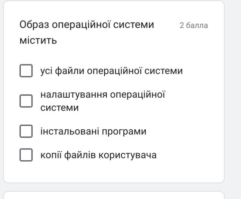Click the gray page background beside the card

click(233, 97)
